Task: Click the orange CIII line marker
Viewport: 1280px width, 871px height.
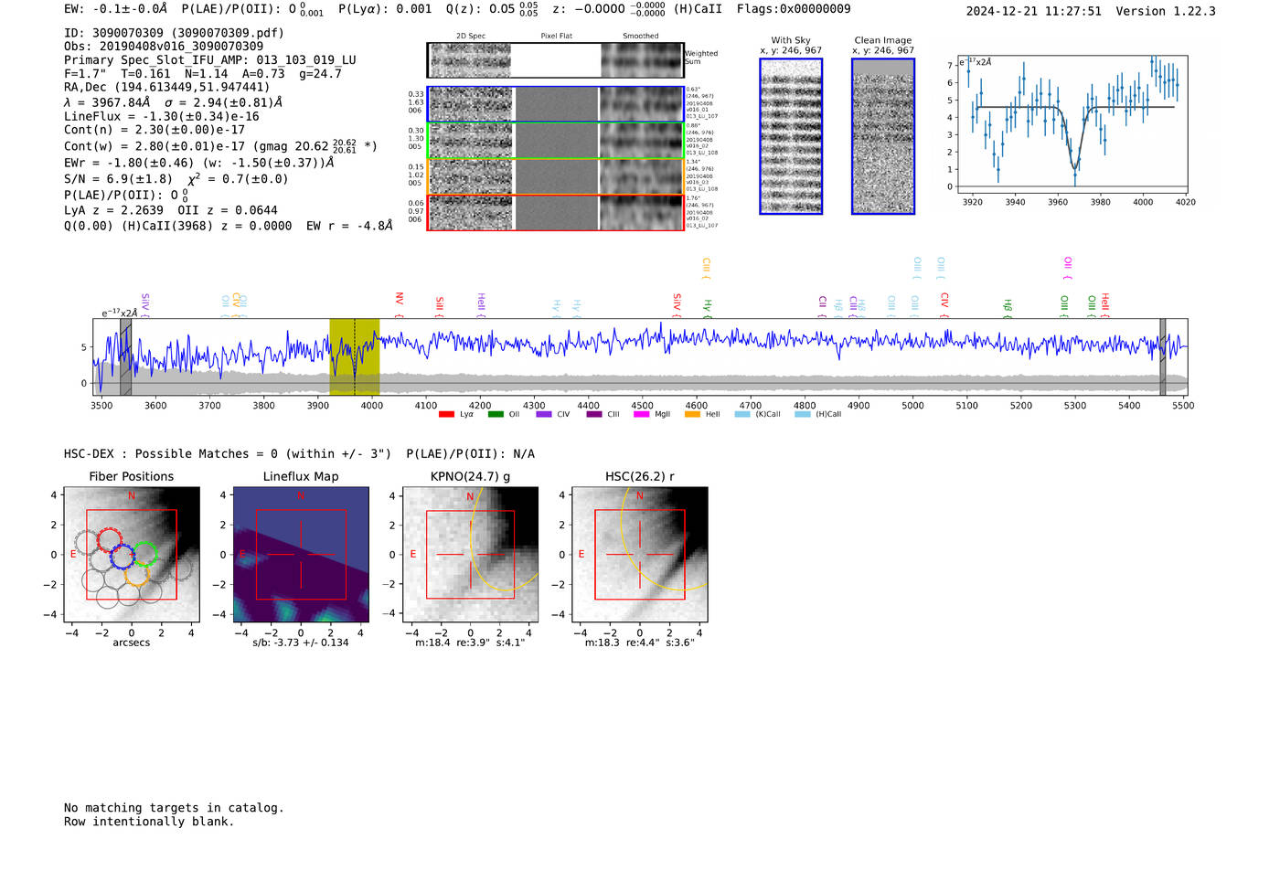Action: [x=706, y=269]
